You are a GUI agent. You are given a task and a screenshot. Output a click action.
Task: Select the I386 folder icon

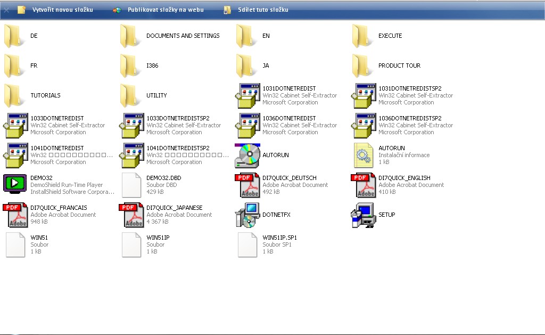tap(131, 66)
